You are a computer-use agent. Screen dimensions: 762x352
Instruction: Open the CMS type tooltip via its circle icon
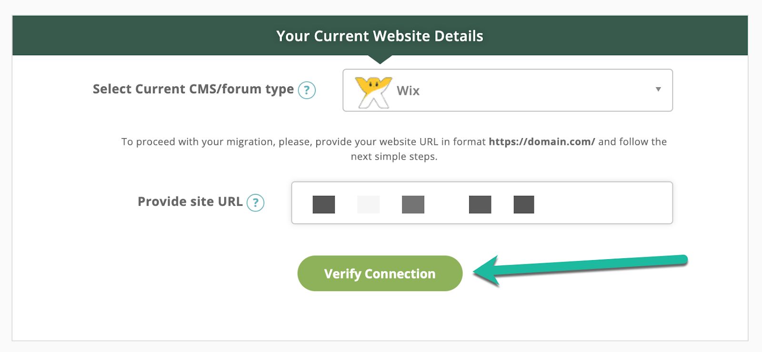307,89
